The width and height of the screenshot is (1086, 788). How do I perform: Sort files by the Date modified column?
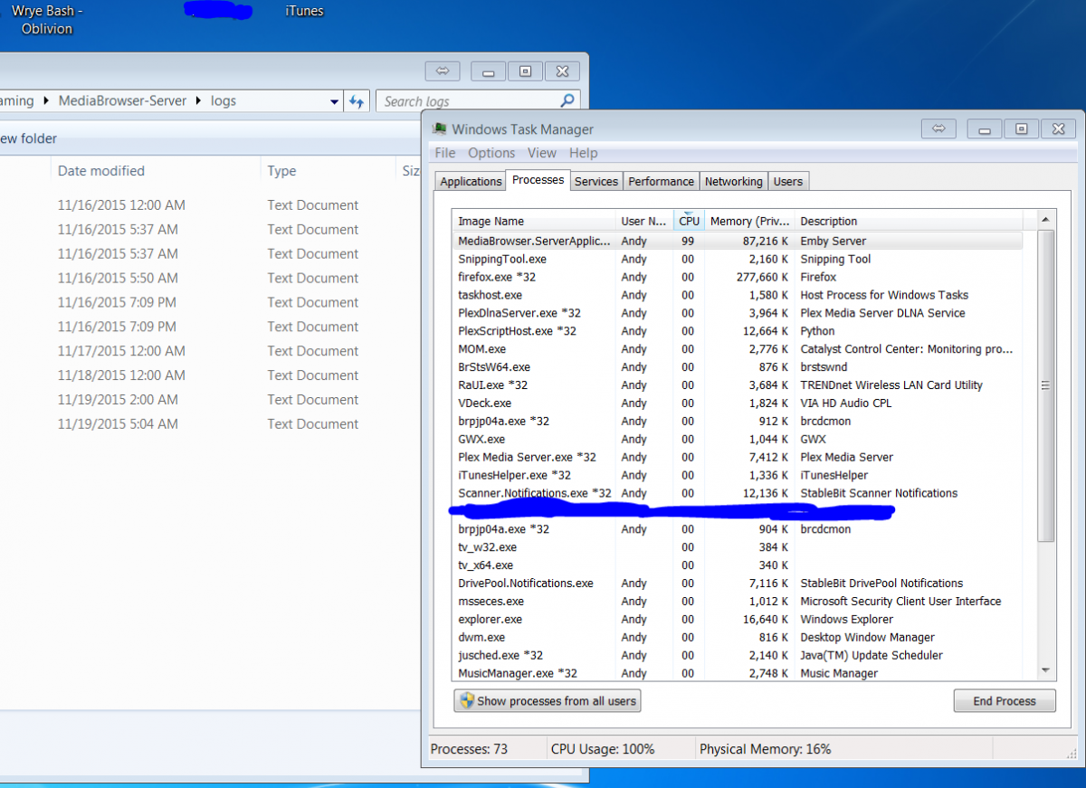click(101, 171)
